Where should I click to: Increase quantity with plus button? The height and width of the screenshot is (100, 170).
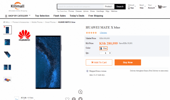110,53
